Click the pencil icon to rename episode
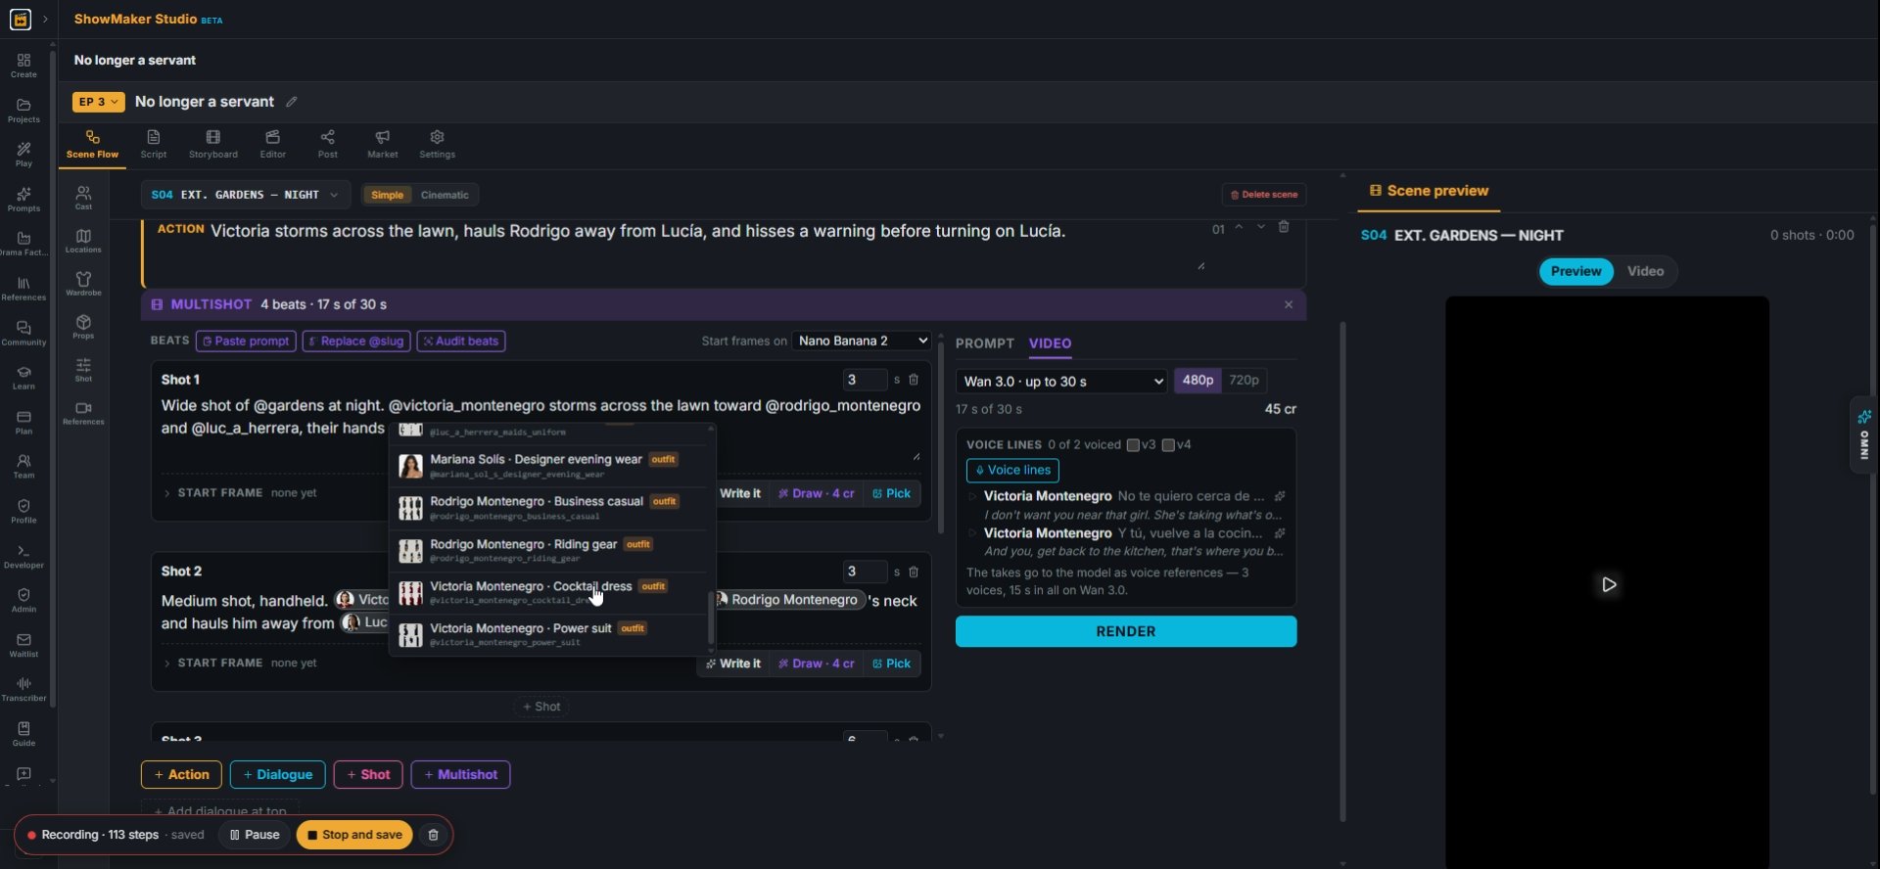Viewport: 1880px width, 869px height. pyautogui.click(x=291, y=102)
